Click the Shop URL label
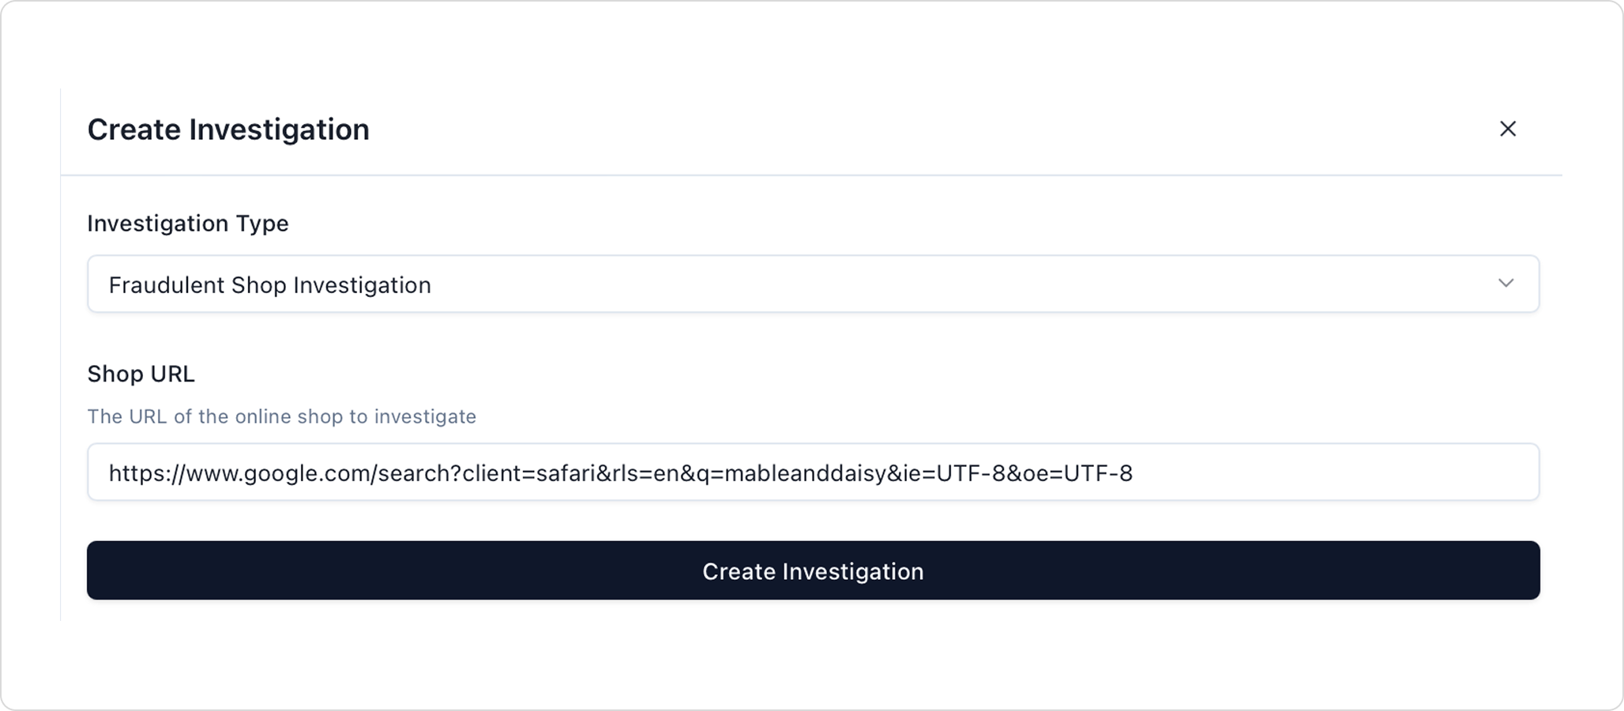Image resolution: width=1624 pixels, height=711 pixels. click(x=142, y=374)
